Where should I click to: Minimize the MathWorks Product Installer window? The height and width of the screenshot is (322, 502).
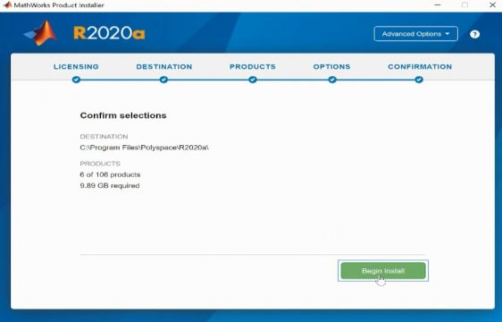[x=438, y=4]
